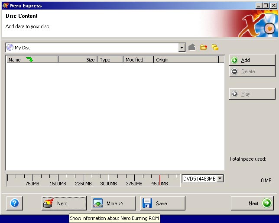Sort by the Modified column header

pos(138,60)
